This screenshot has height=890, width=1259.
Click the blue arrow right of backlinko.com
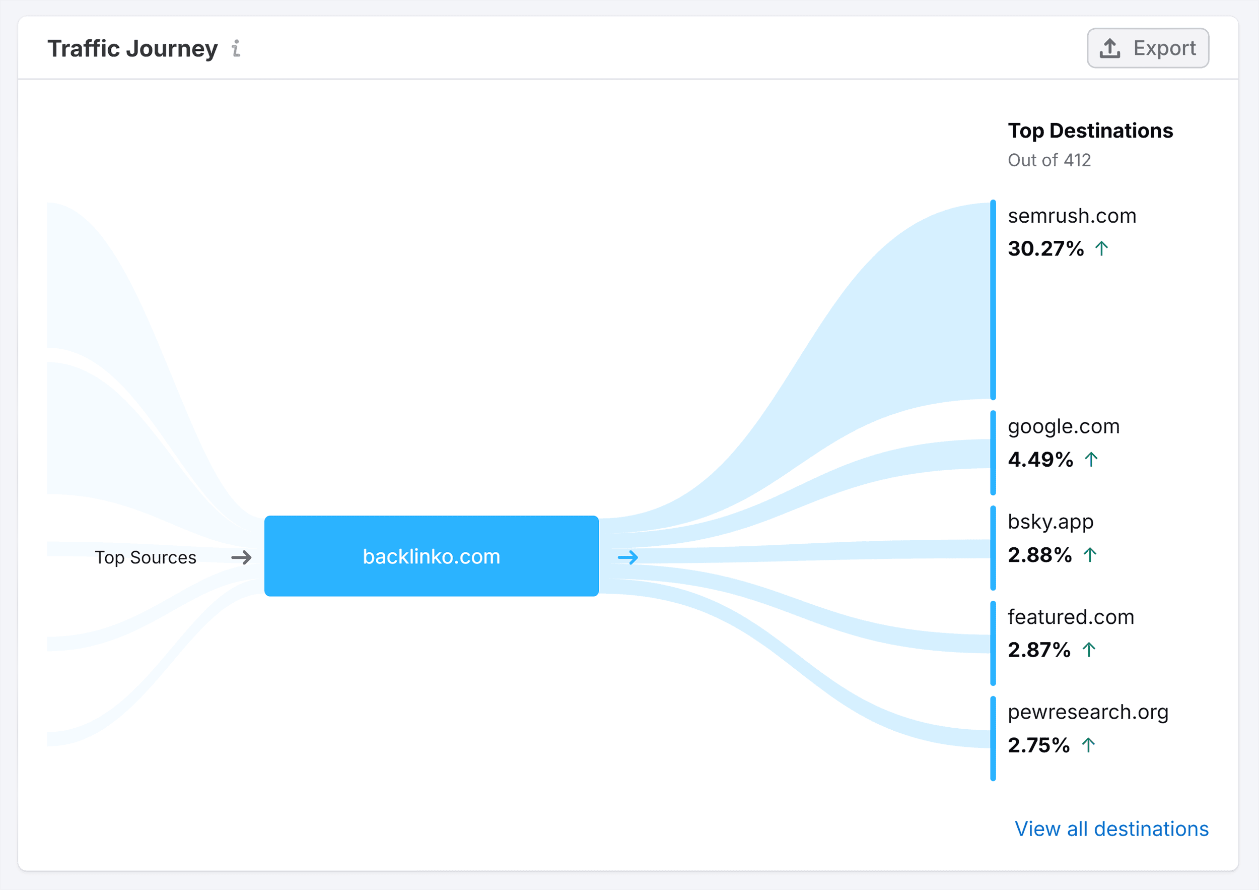pos(628,557)
